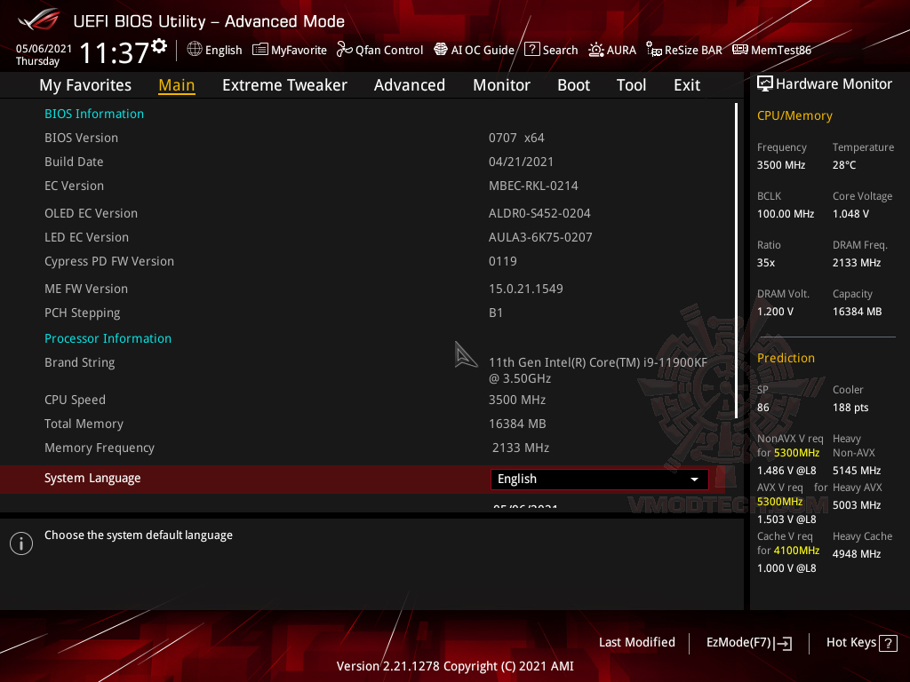Screen dimensions: 910x682
Task: Open the Boot tab
Action: point(573,85)
